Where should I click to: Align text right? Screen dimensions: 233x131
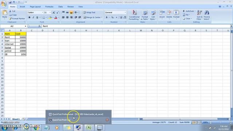(x=71, y=17)
